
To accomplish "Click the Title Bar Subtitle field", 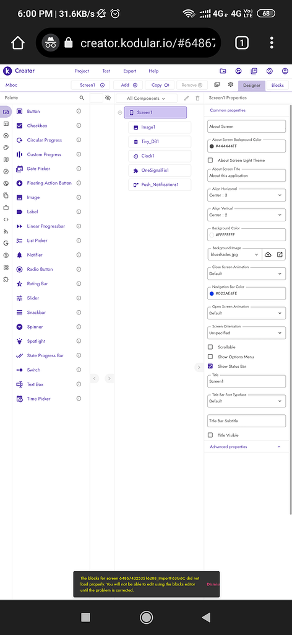I will 246,421.
